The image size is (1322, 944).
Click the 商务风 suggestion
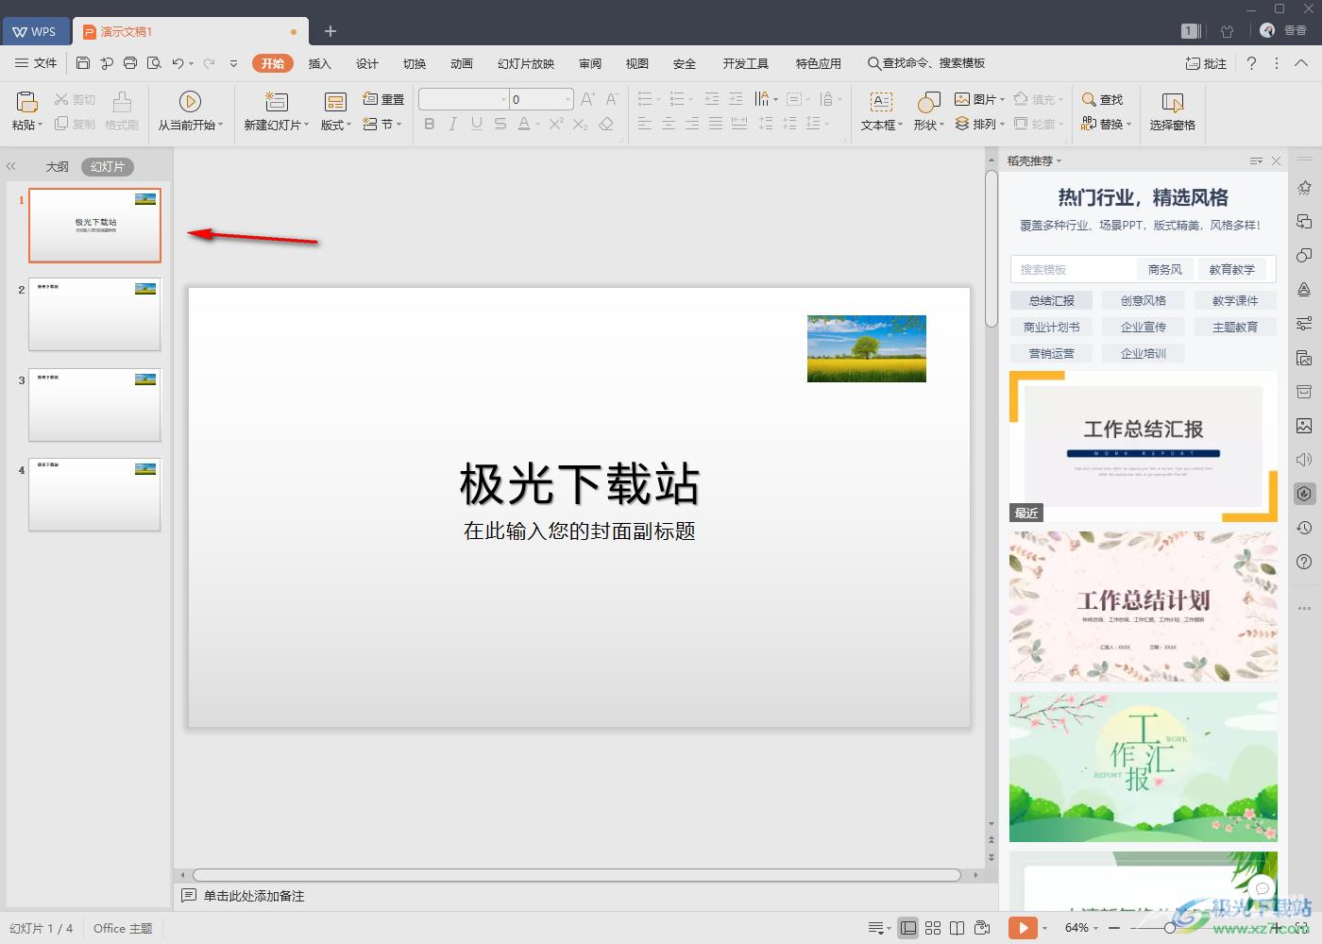click(x=1165, y=269)
